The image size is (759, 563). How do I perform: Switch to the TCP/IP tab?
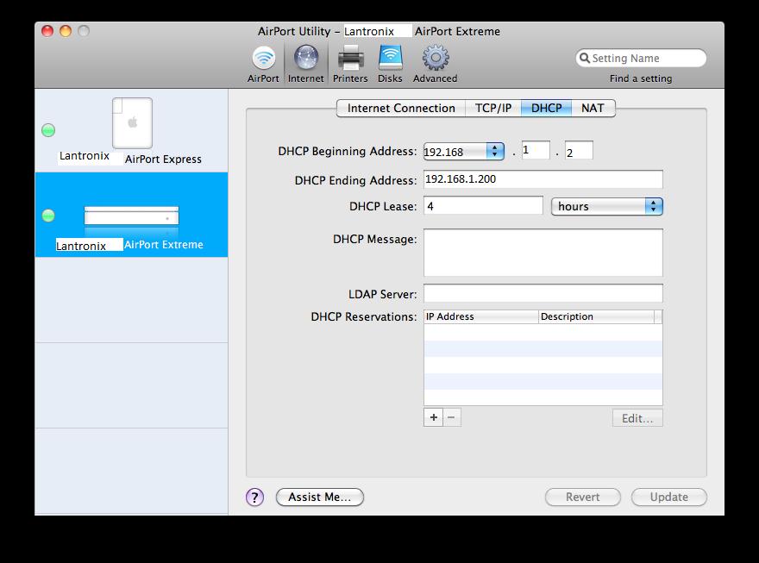coord(493,108)
